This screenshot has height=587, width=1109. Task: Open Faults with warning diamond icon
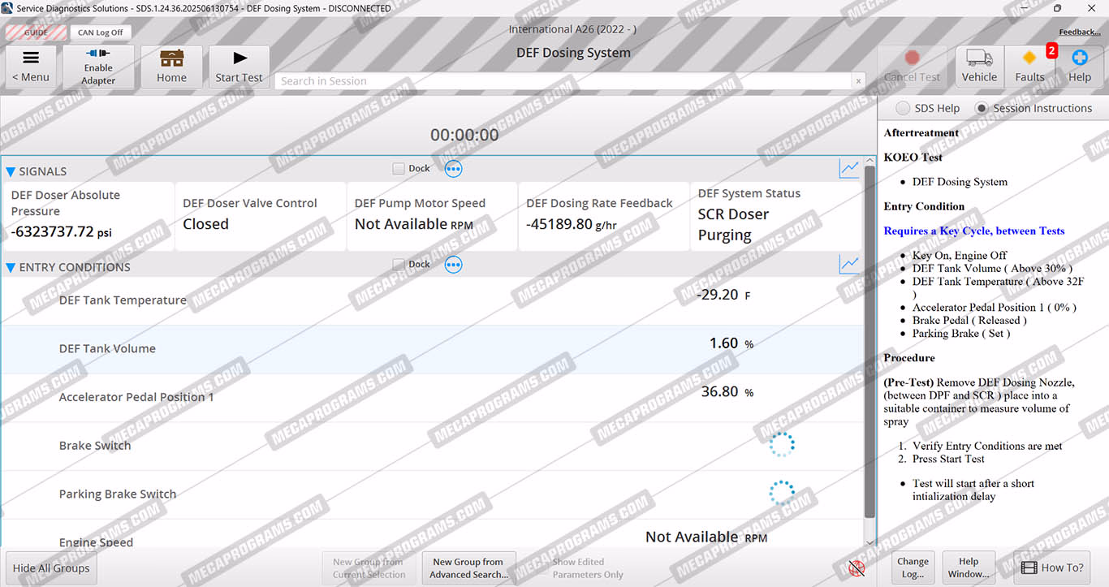point(1029,67)
